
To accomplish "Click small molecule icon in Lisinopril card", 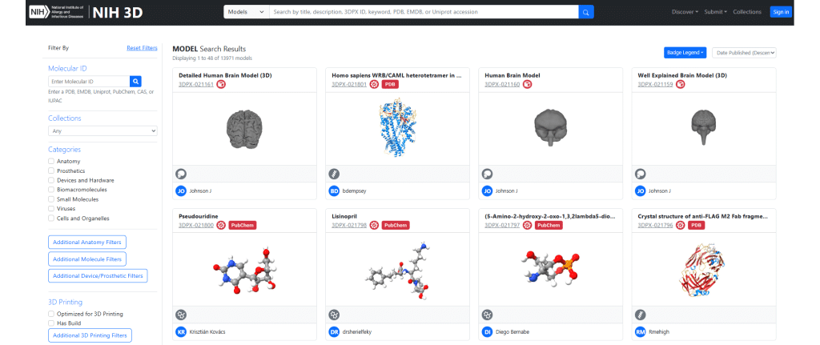I will [x=334, y=315].
